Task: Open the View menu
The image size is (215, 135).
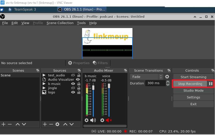Action: [x=25, y=23]
